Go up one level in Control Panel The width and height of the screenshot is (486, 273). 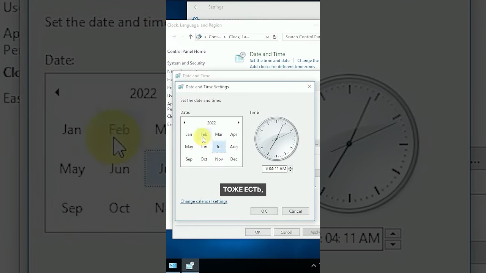pyautogui.click(x=191, y=37)
